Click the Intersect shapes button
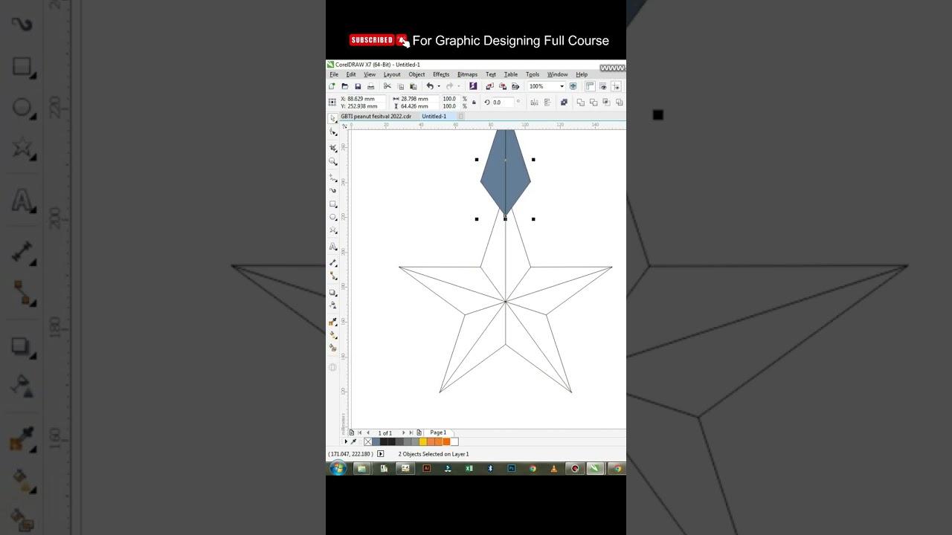Viewport: 952px width, 535px height. (x=606, y=103)
